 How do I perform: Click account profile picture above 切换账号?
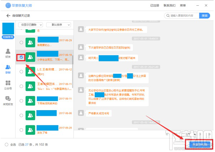8,28
